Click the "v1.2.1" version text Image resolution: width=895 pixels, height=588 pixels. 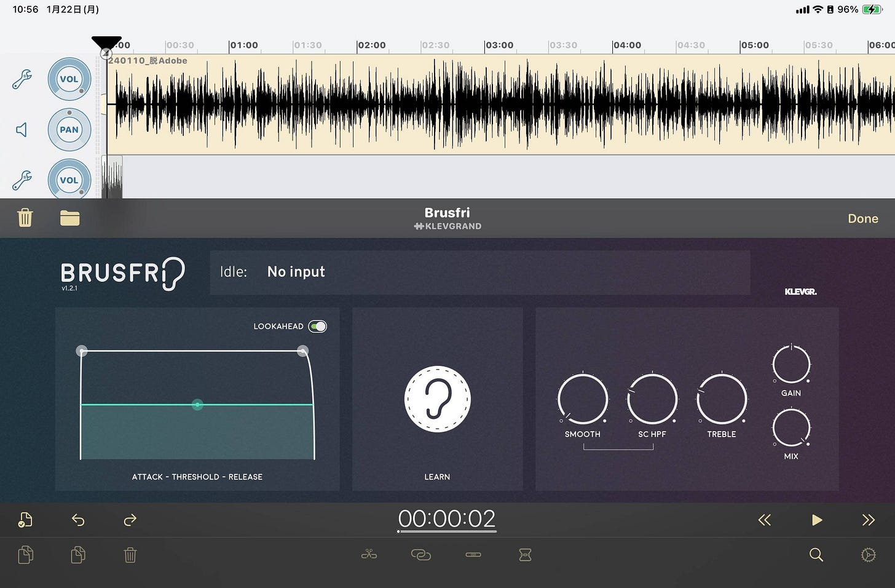click(x=69, y=288)
